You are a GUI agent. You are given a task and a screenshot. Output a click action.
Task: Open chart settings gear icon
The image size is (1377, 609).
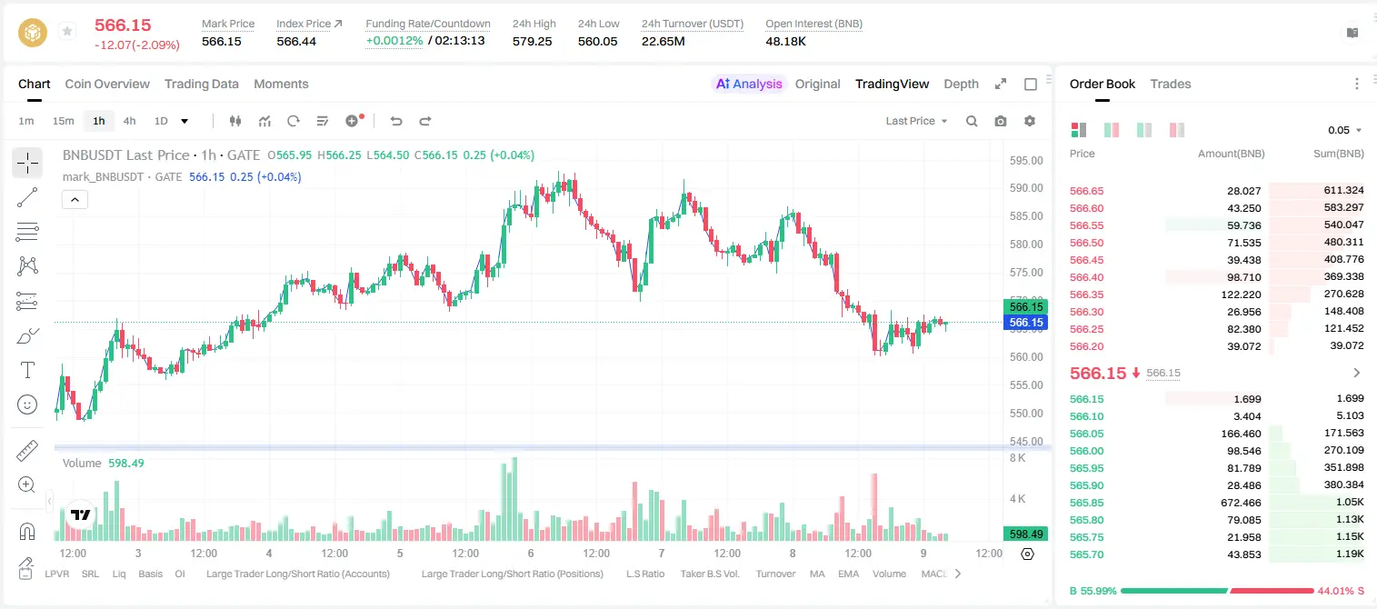tap(1030, 121)
